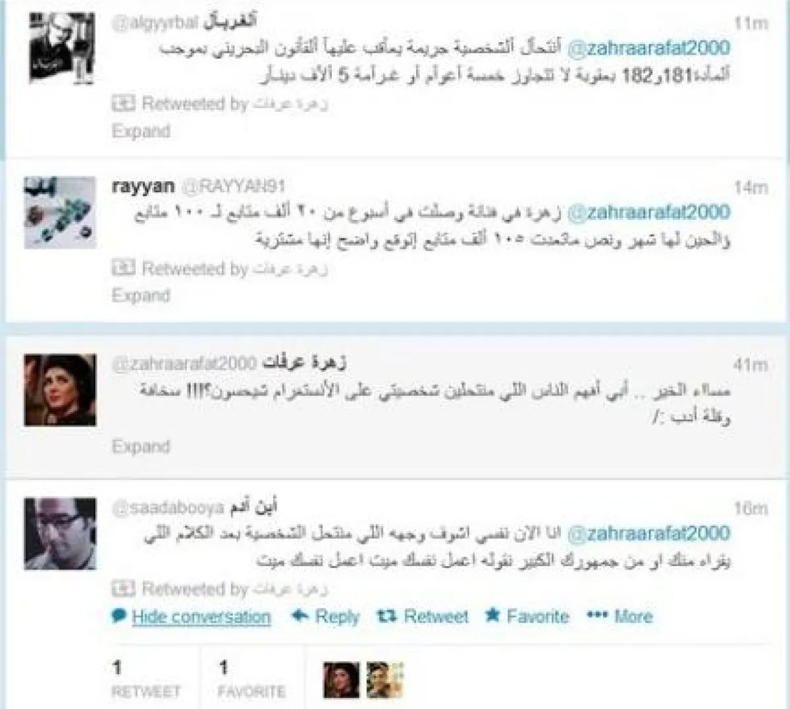Image resolution: width=790 pixels, height=709 pixels.
Task: Click the Hide conversation speech bubble icon
Action: (119, 616)
